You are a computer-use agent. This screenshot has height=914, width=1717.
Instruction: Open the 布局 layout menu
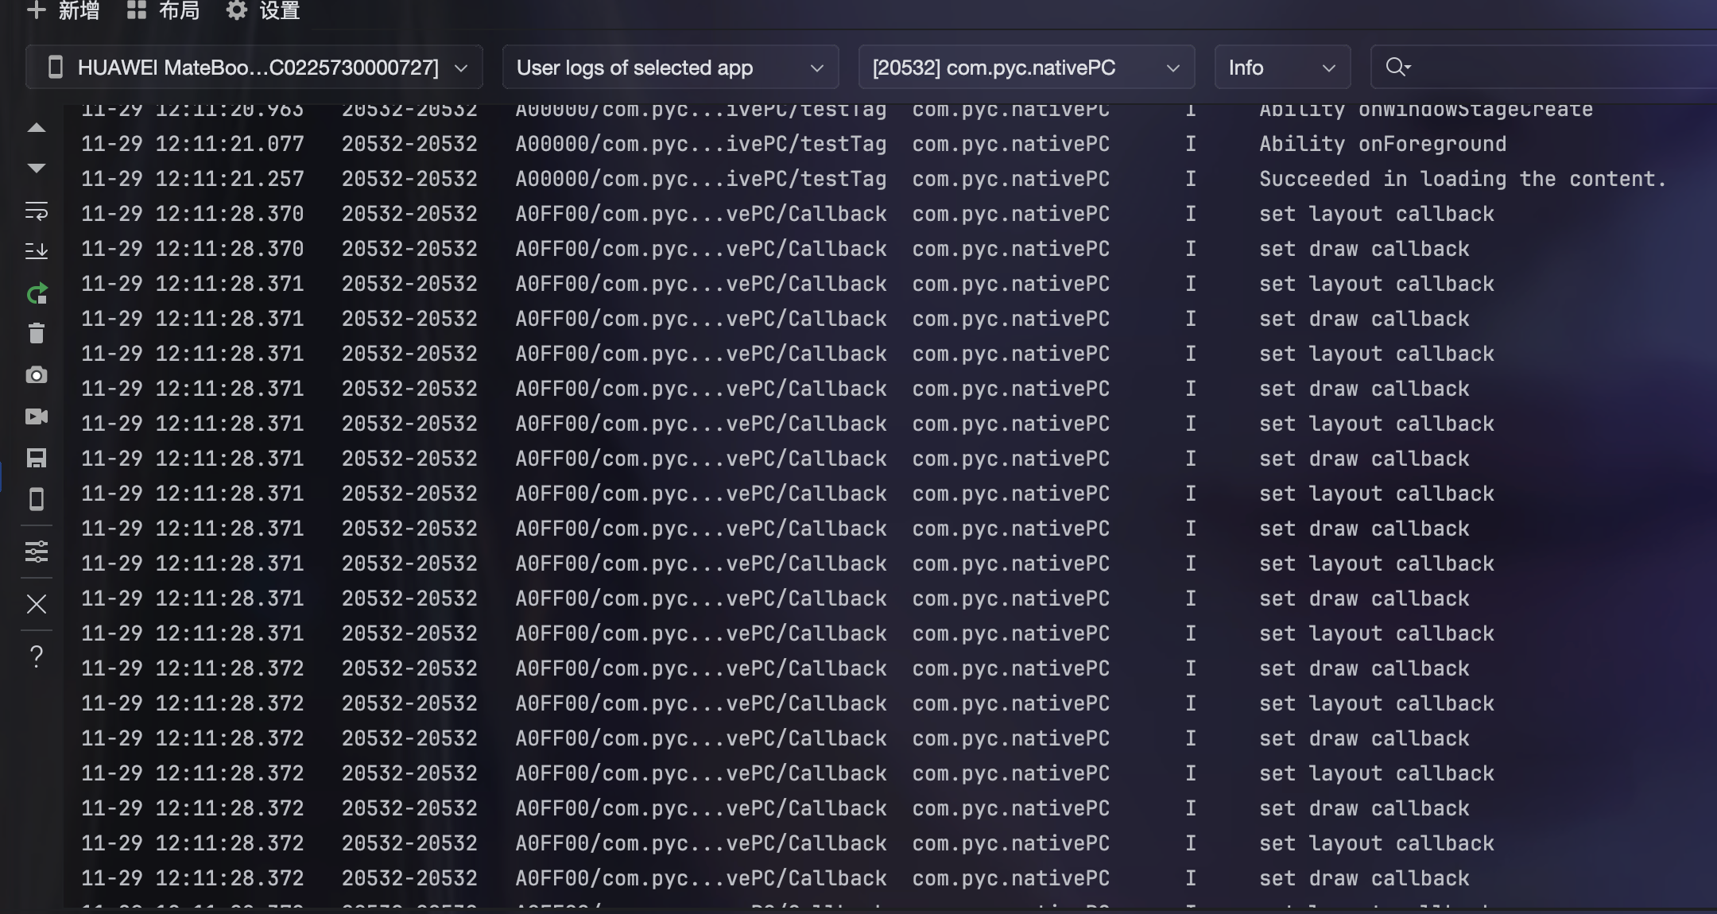pos(164,11)
